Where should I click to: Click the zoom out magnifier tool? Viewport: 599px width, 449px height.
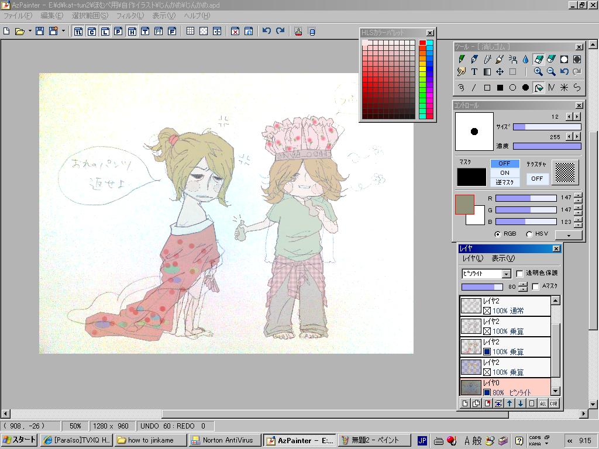click(x=551, y=71)
